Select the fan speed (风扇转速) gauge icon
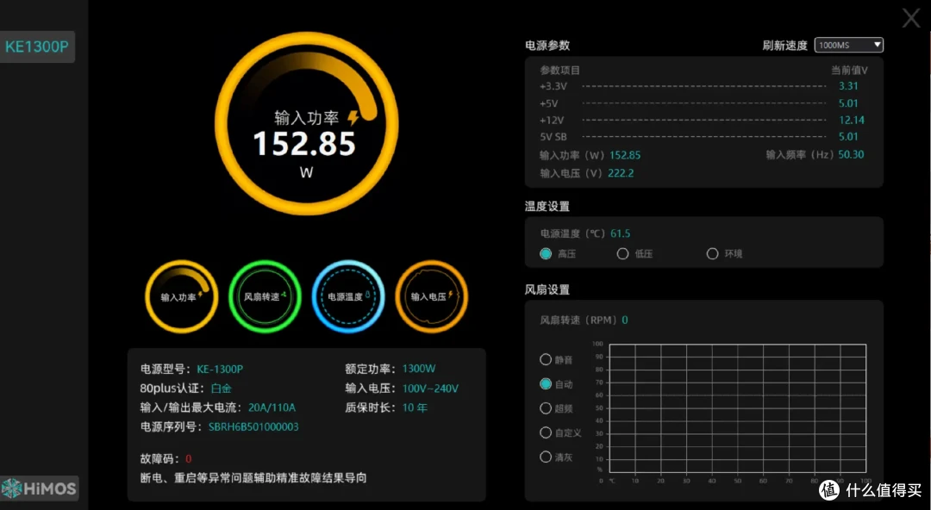This screenshot has width=931, height=510. [x=265, y=296]
